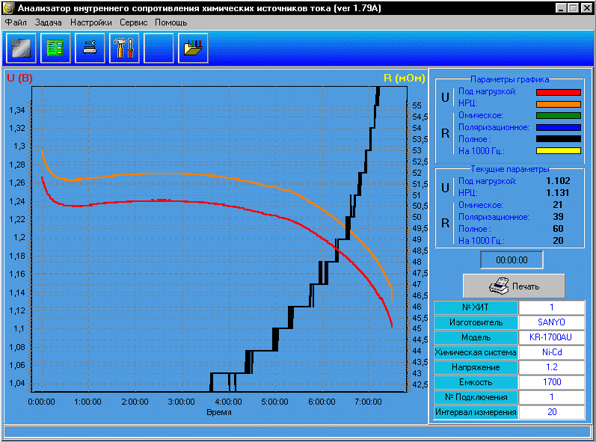The height and width of the screenshot is (442, 596).
Task: Click the 55 resistance axis tick
Action: [x=417, y=105]
